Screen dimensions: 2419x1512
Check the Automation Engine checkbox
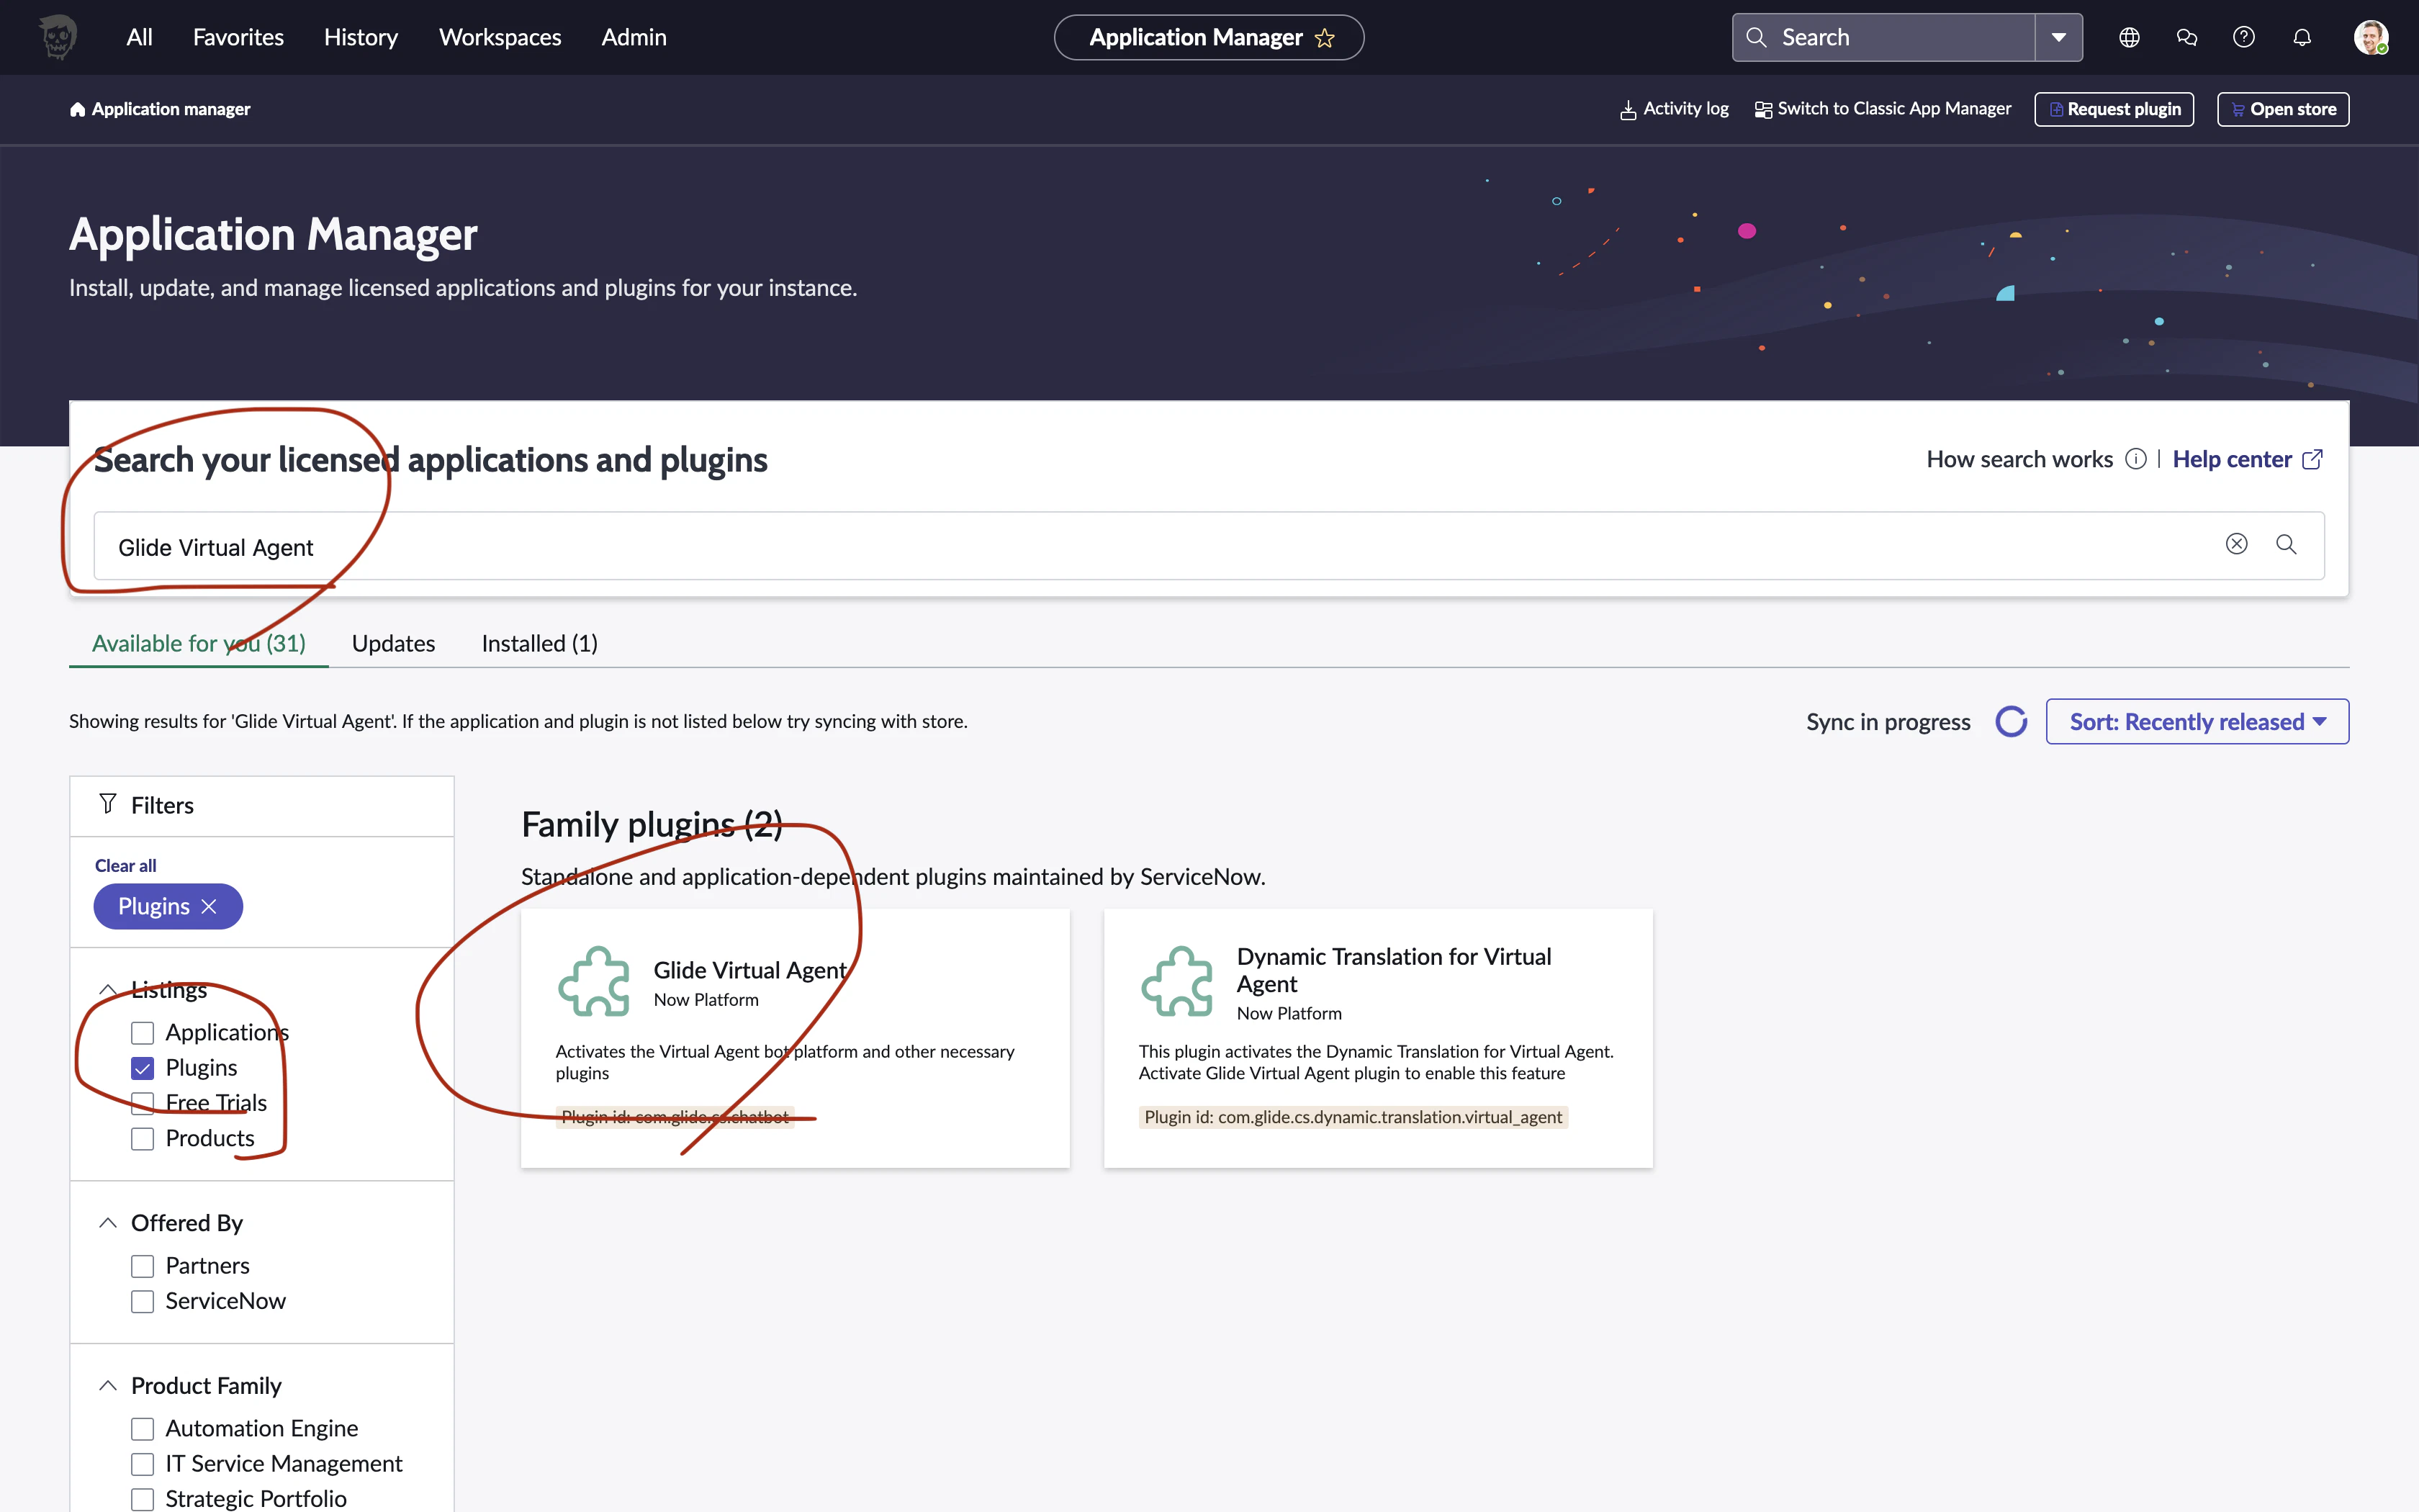point(143,1429)
